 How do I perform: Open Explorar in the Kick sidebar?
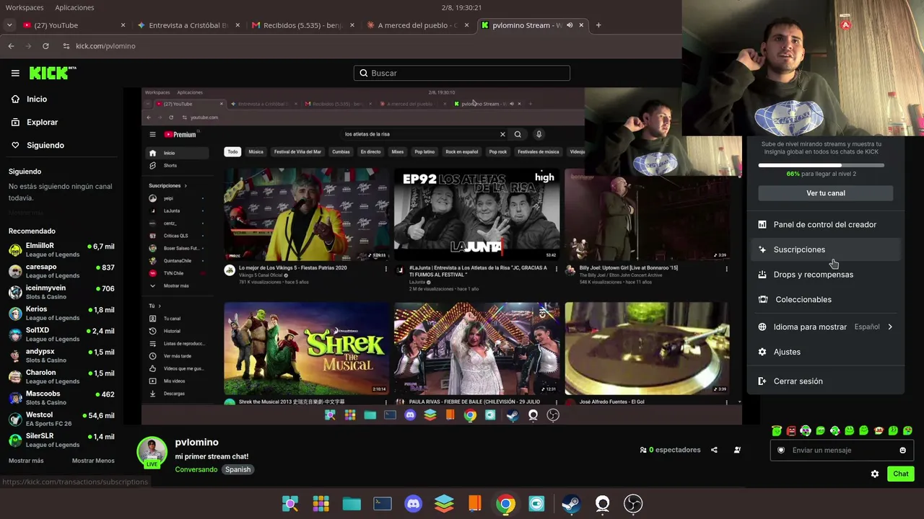[x=42, y=122]
